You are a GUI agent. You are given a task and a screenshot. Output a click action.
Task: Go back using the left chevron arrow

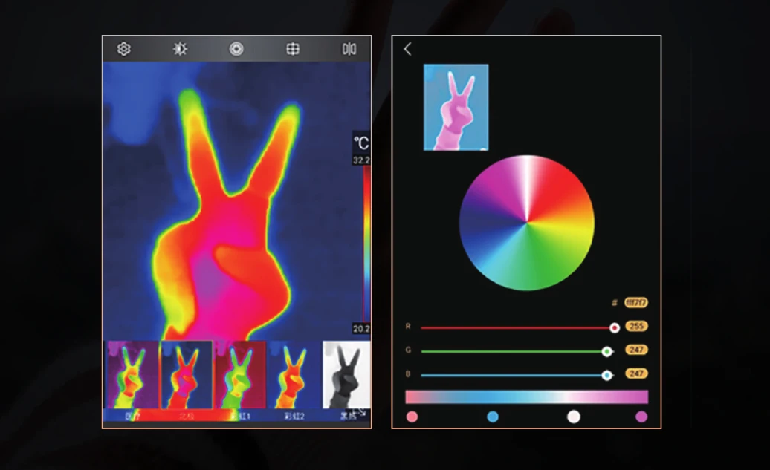click(x=407, y=49)
